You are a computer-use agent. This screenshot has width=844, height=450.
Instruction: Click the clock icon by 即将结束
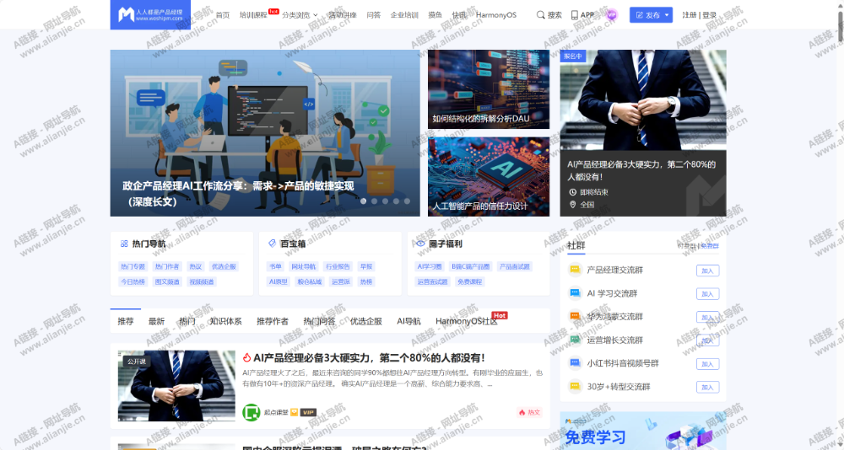point(573,192)
